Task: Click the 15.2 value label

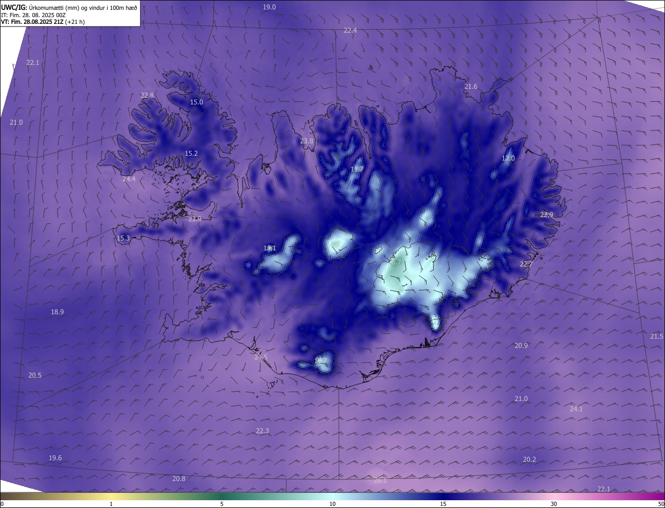Action: point(191,153)
